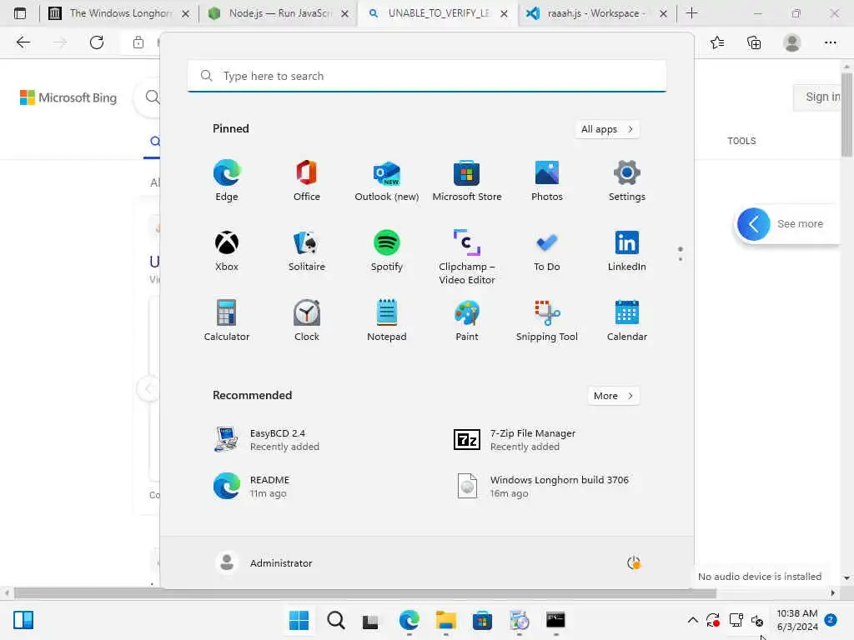Open the Clock app
Image resolution: width=854 pixels, height=640 pixels.
coord(307,321)
